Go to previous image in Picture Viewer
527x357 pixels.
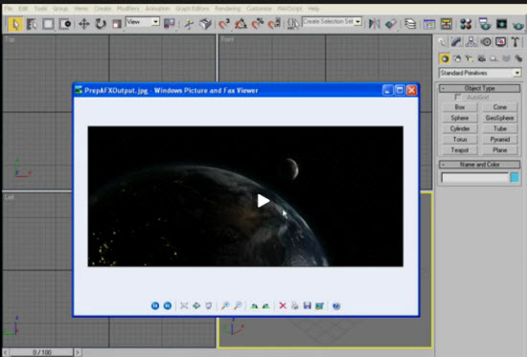(x=155, y=305)
